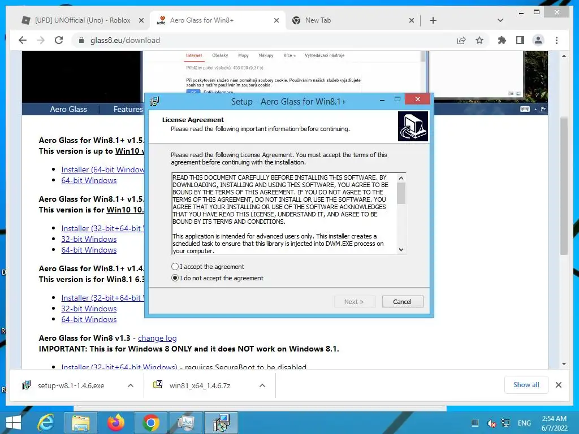Image resolution: width=579 pixels, height=434 pixels.
Task: Open the clock showing 2:54 AM
Action: 554,423
